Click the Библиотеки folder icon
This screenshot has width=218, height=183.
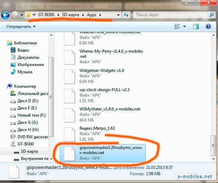(9, 43)
